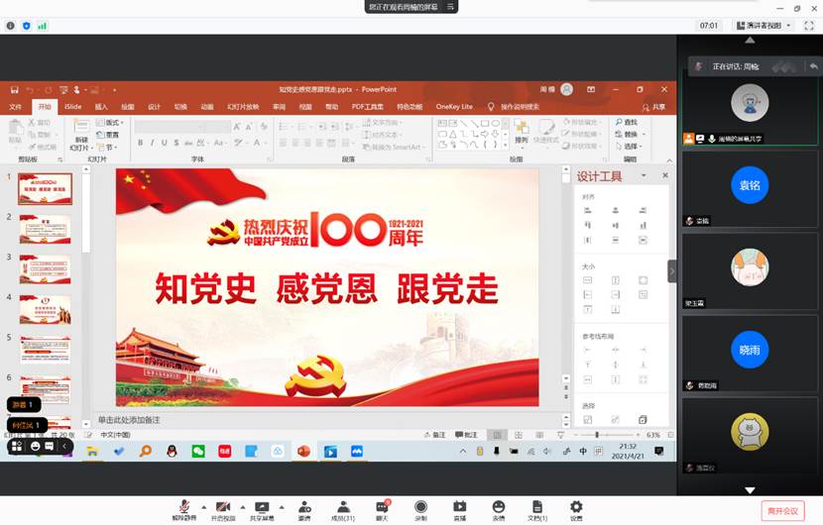Click 查找 find in editing group
This screenshot has width=823, height=525.
[x=627, y=122]
